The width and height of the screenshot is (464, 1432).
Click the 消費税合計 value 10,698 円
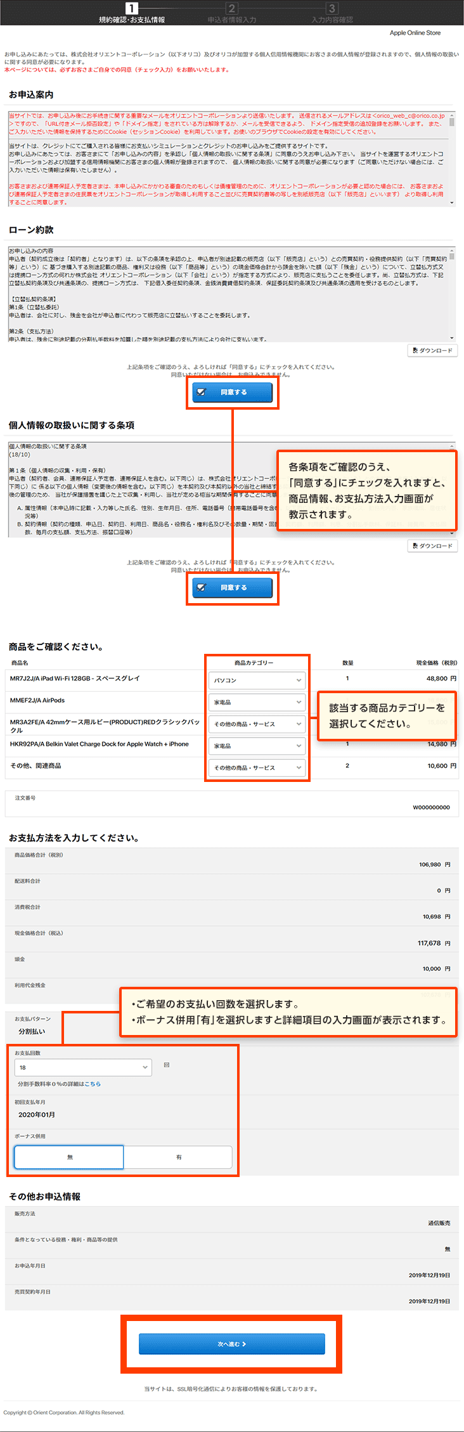[x=437, y=916]
